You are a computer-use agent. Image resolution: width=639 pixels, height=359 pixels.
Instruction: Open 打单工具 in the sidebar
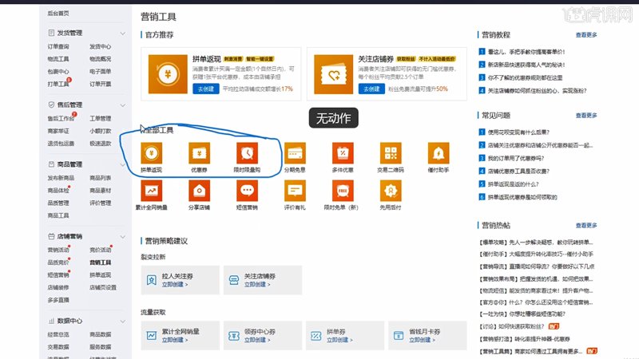tap(58, 84)
